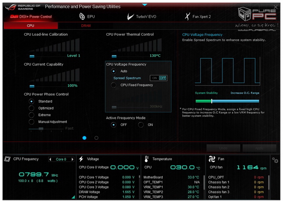Click the DIGI+ logo icon
283x203 pixels.
[x=14, y=17]
